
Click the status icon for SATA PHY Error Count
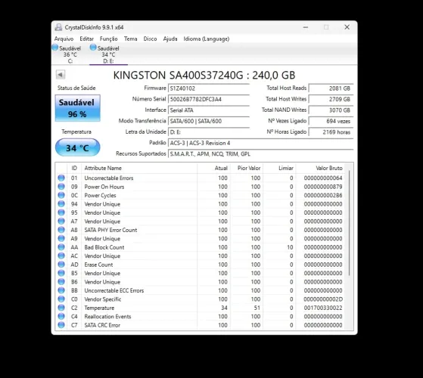tap(61, 230)
